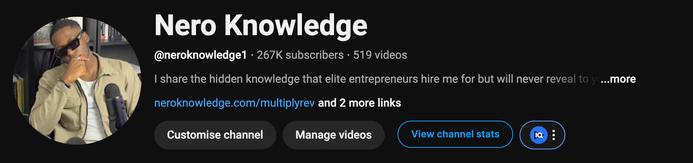Viewport: 693px width, 163px height.
Task: Select View channel stats
Action: pyautogui.click(x=455, y=134)
